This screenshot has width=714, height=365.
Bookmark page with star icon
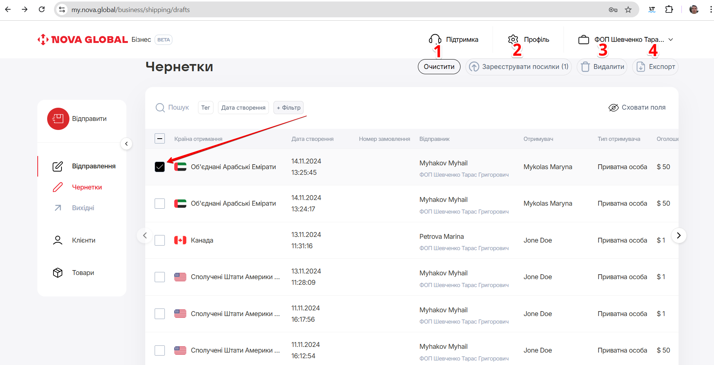point(628,10)
